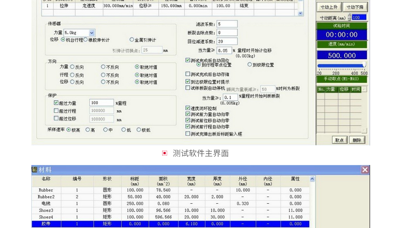Open the 力量 5.0kg dropdown
The width and height of the screenshot is (401, 228).
92,33
